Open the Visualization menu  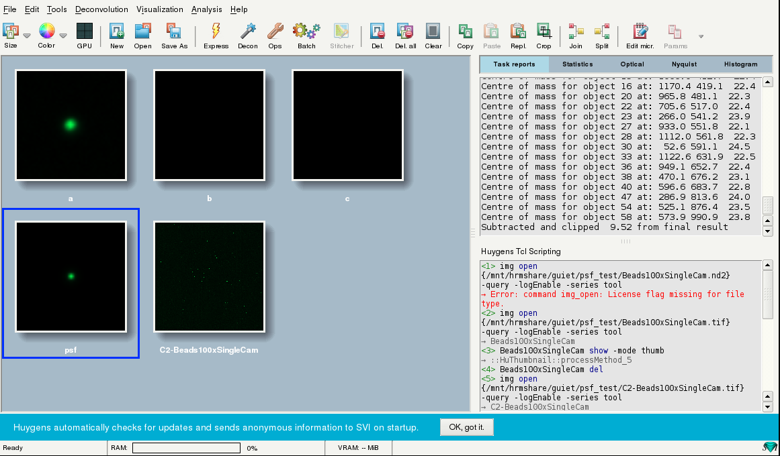tap(160, 9)
